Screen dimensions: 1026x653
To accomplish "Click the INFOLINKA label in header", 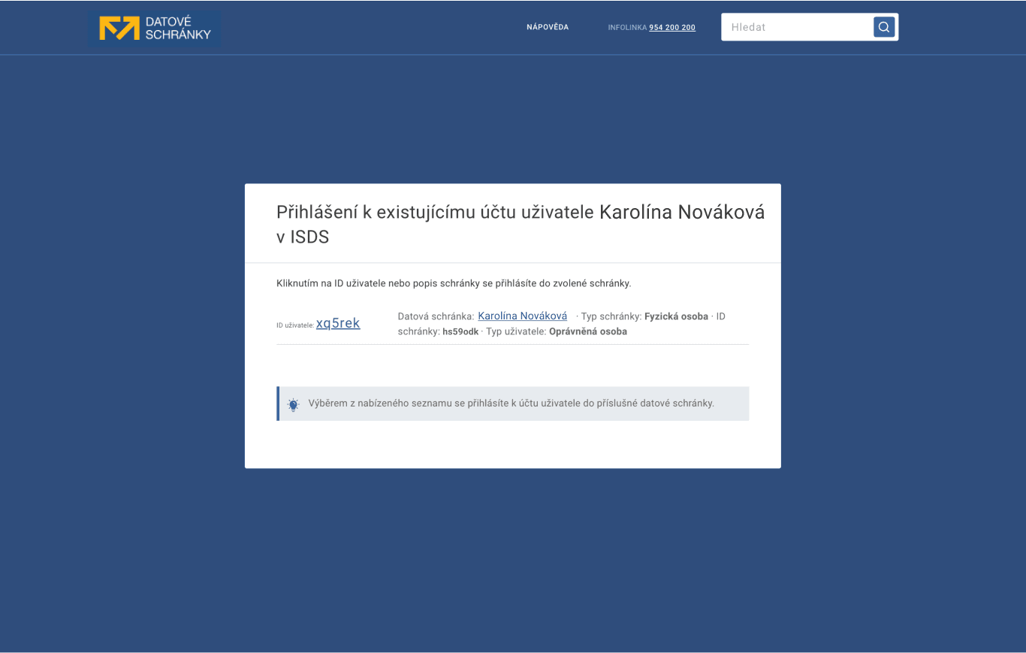I will (x=627, y=28).
